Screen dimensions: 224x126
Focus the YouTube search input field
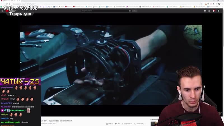(105, 11)
